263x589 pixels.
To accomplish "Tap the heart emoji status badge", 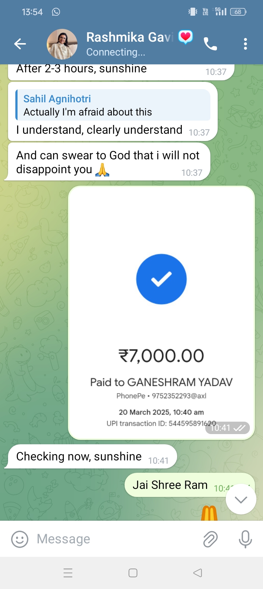I will pos(186,37).
